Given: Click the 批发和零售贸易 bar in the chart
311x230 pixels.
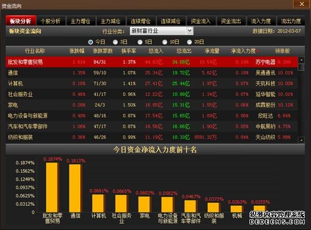Looking at the screenshot, I should pyautogui.click(x=52, y=188).
